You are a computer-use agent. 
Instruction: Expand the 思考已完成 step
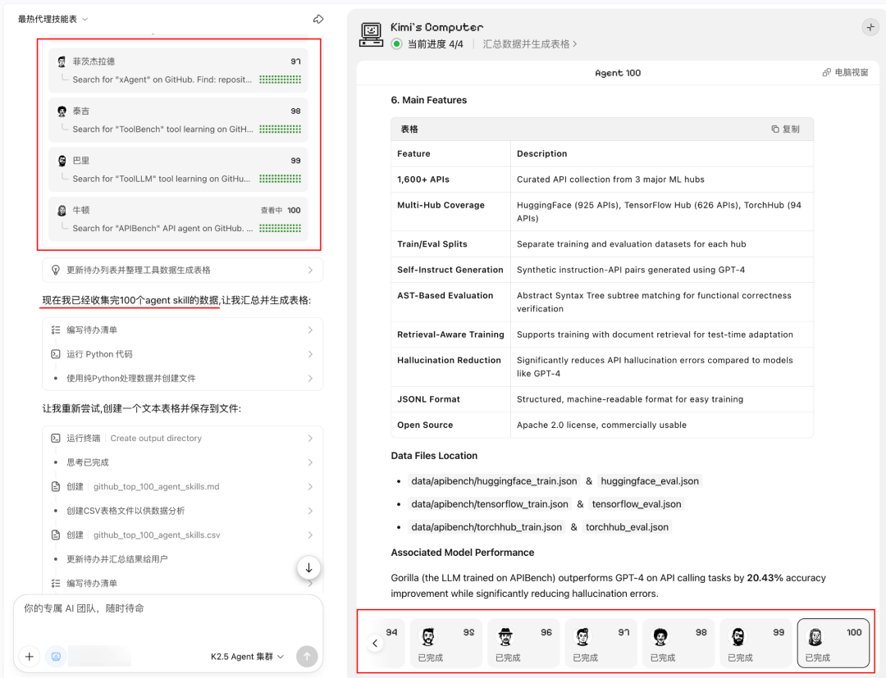[182, 462]
